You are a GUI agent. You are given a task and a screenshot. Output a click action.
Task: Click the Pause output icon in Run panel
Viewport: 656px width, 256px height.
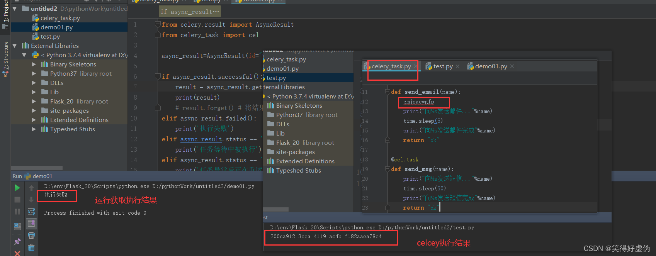pyautogui.click(x=17, y=212)
